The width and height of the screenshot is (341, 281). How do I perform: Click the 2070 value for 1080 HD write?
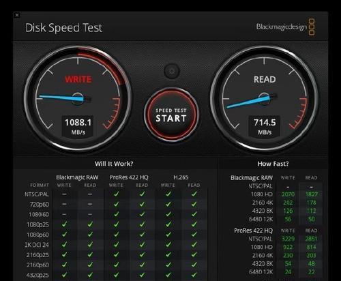pyautogui.click(x=288, y=194)
